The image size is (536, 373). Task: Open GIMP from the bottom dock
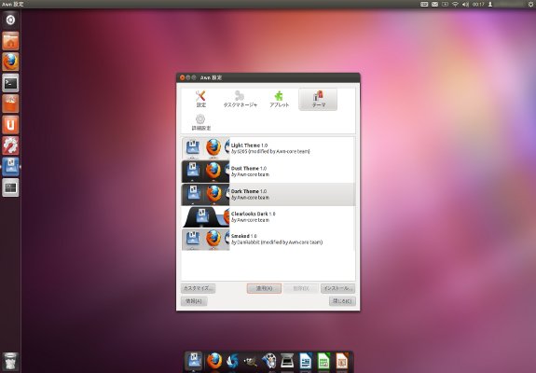click(251, 361)
